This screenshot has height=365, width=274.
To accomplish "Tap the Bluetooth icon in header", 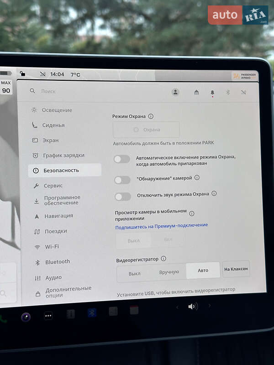I will pos(228,92).
